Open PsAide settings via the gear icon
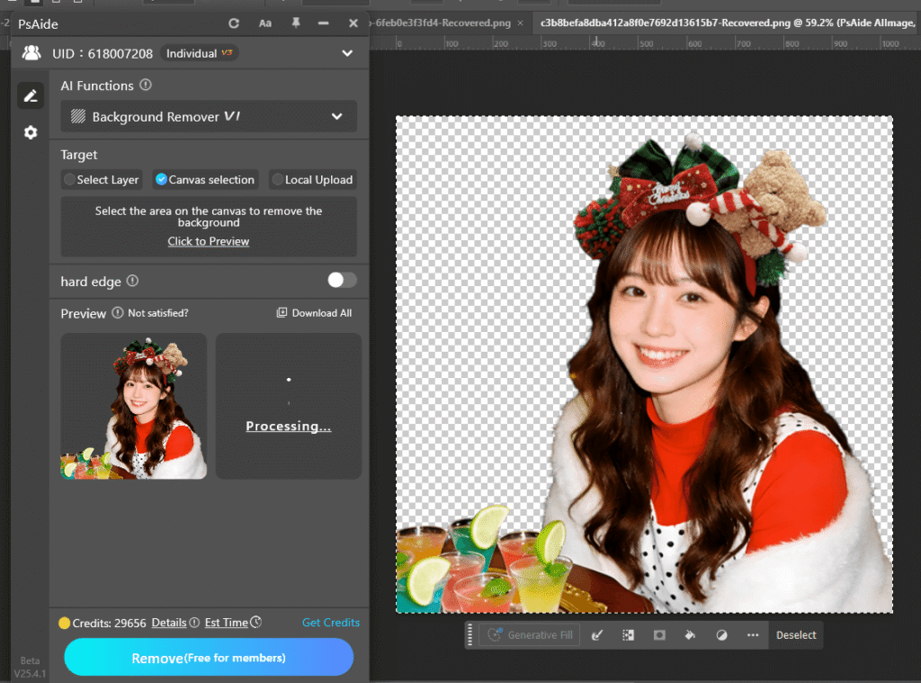The width and height of the screenshot is (921, 683). [31, 131]
